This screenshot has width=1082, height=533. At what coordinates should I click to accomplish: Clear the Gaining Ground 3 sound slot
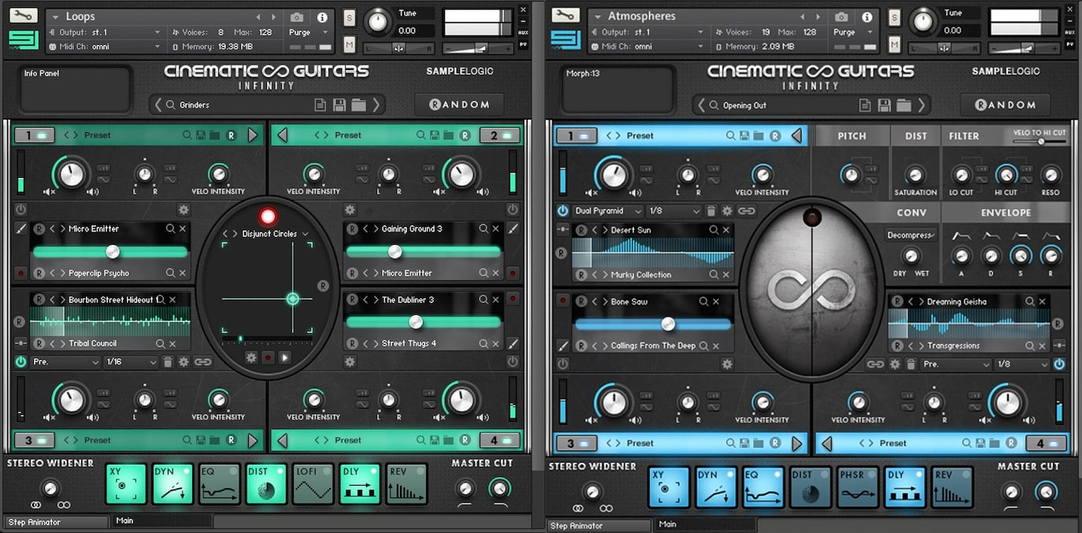tap(496, 229)
